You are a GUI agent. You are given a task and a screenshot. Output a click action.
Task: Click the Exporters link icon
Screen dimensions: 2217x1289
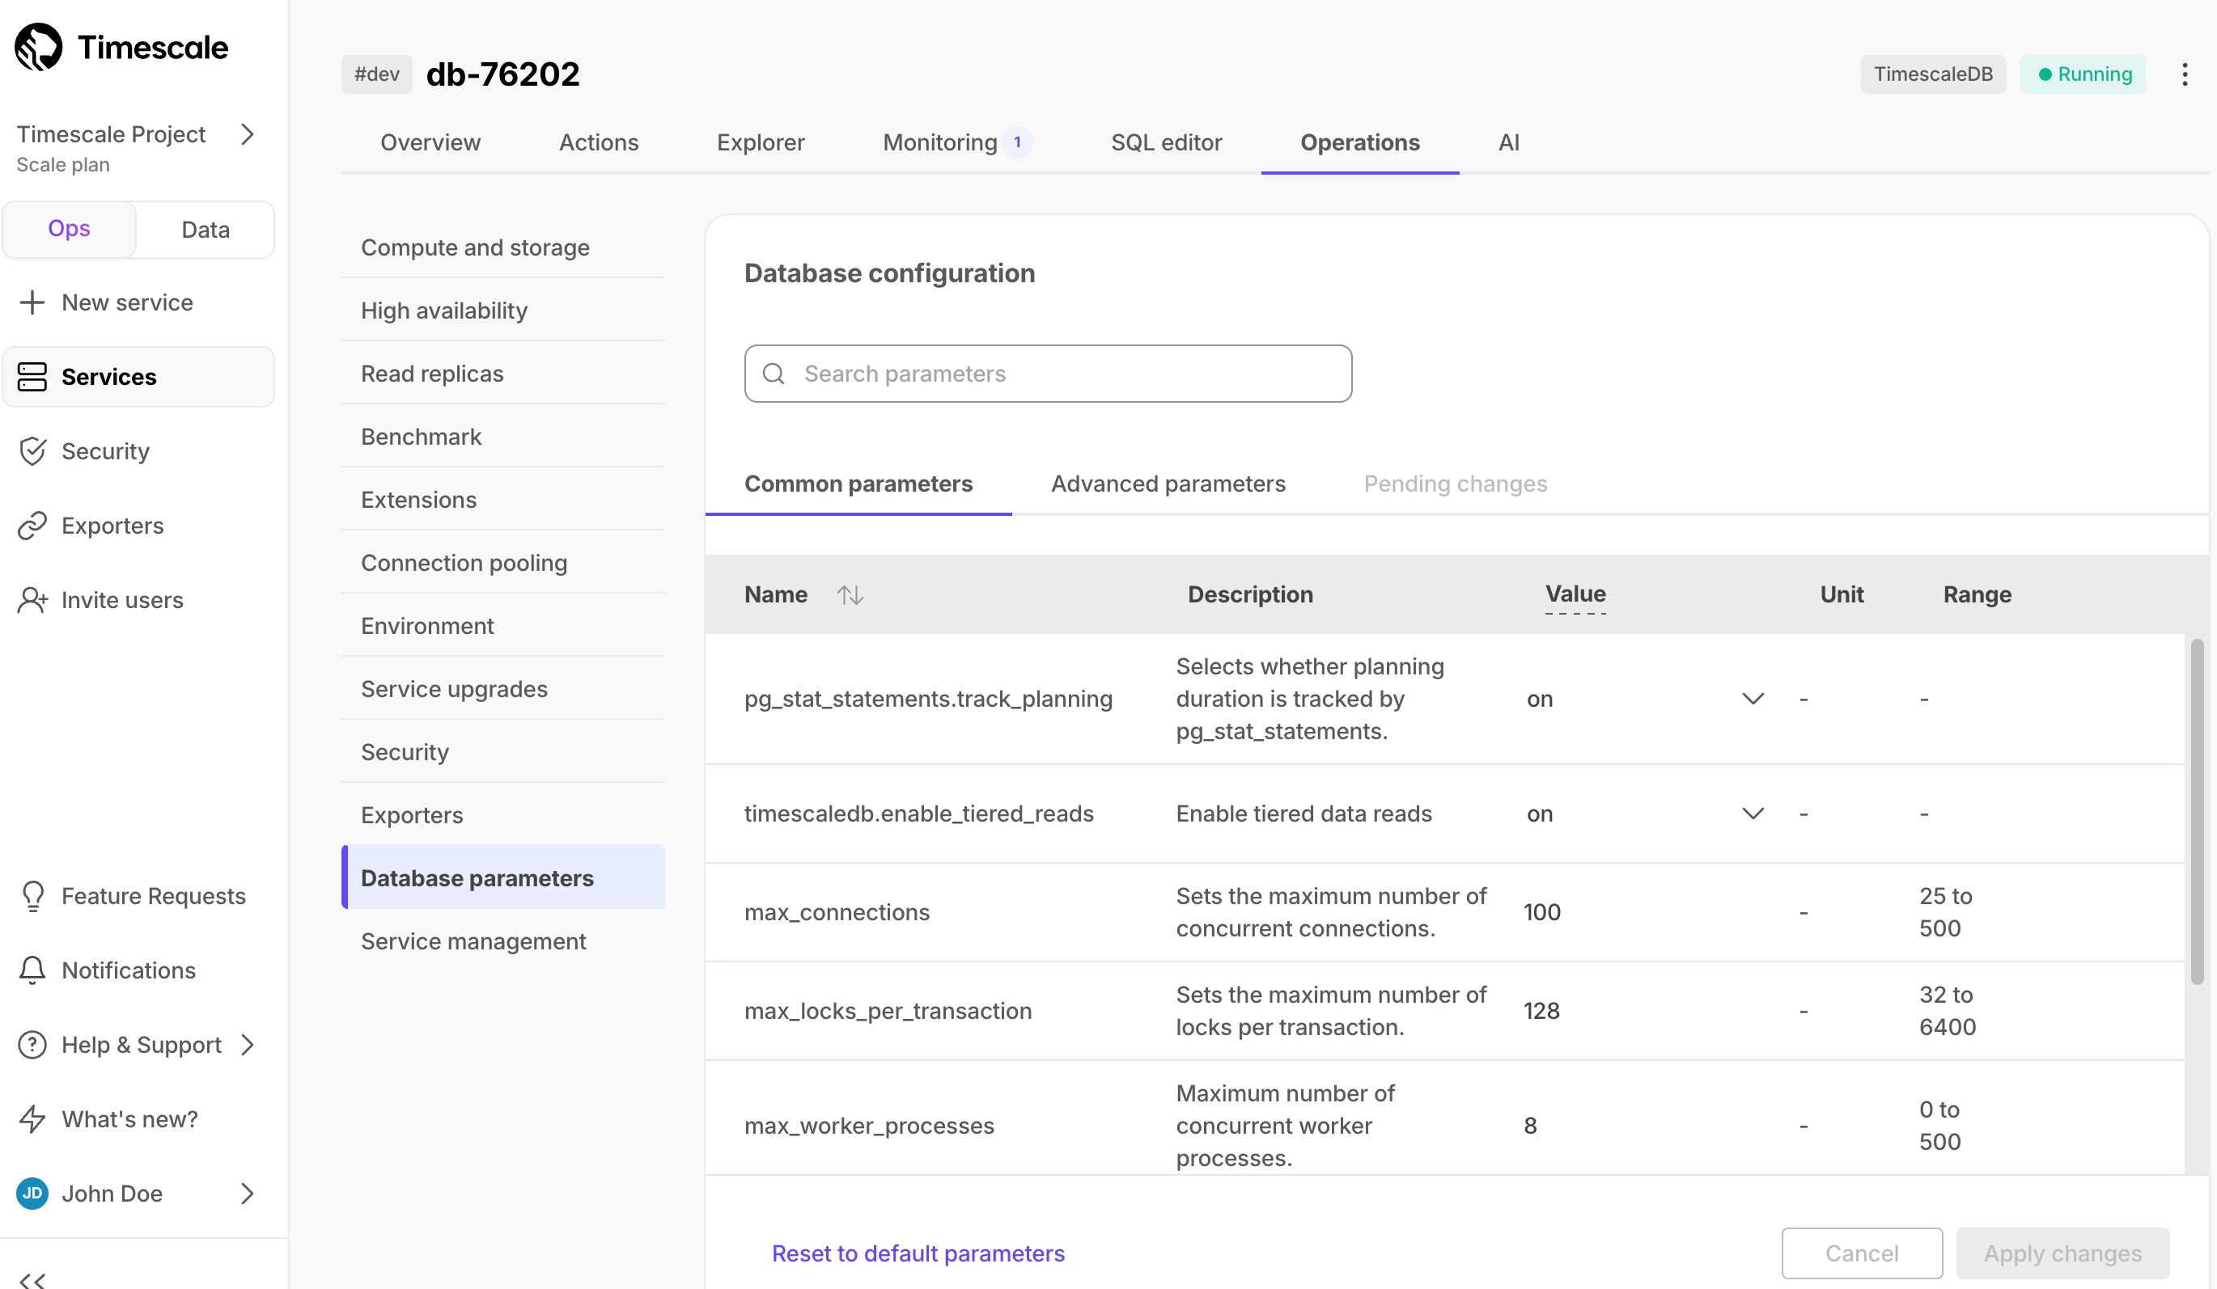[32, 526]
